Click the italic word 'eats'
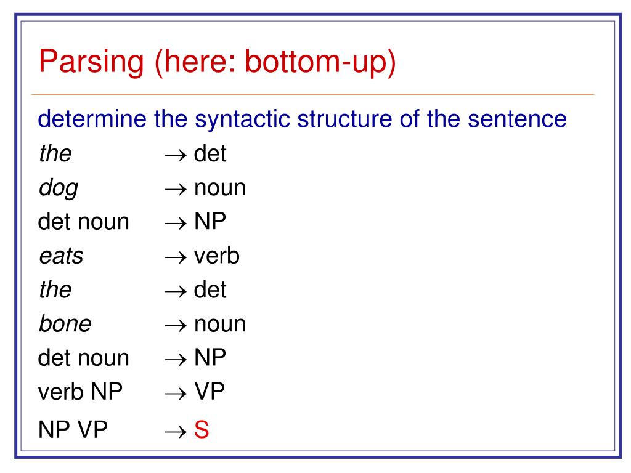The width and height of the screenshot is (631, 473). (61, 256)
